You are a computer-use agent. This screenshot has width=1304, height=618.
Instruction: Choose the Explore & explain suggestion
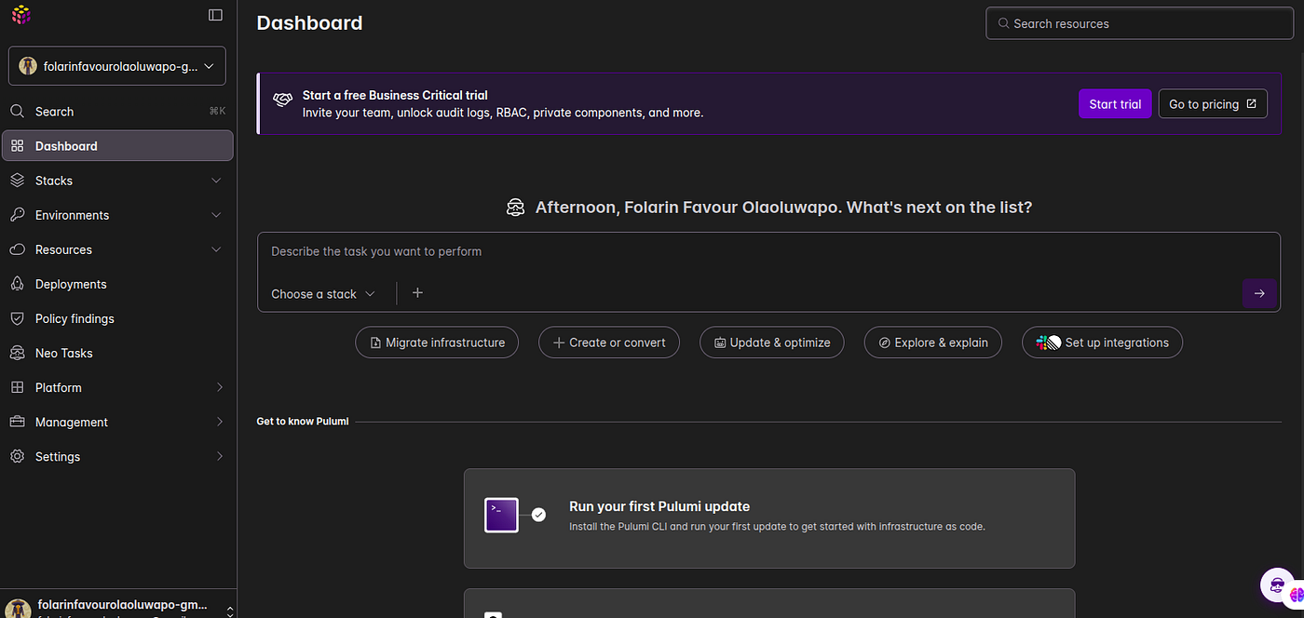933,343
